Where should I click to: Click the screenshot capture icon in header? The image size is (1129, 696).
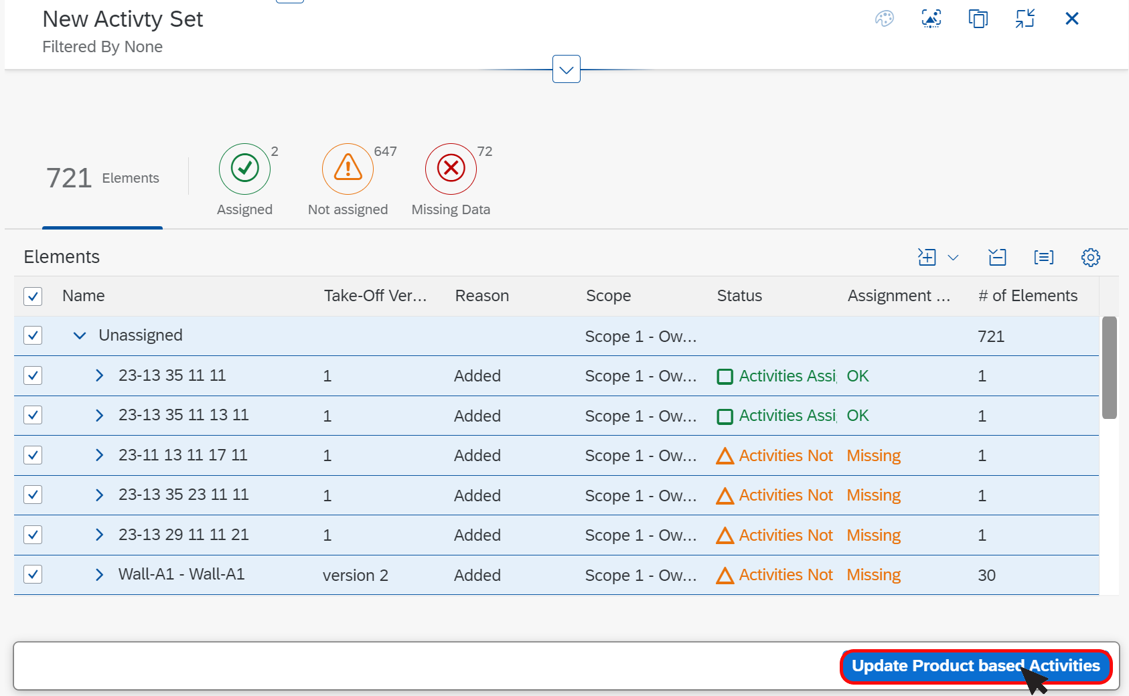click(931, 19)
